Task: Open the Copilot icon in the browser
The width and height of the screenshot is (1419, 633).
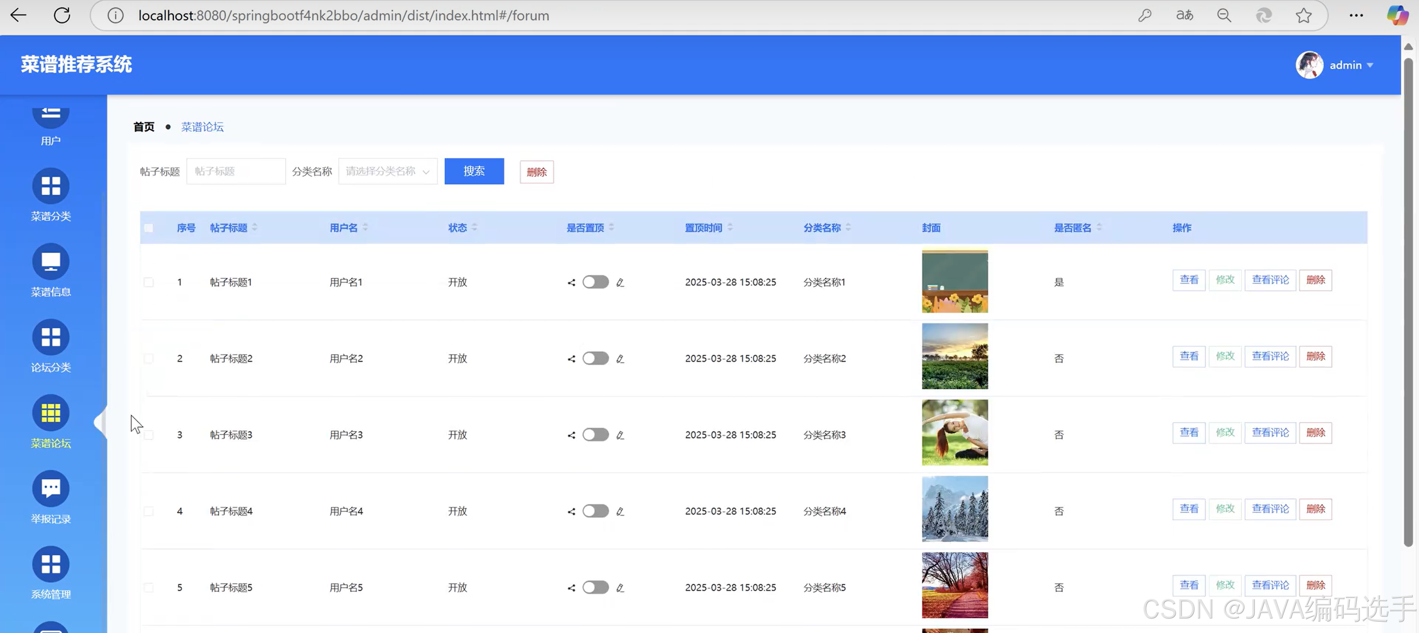Action: [x=1397, y=15]
